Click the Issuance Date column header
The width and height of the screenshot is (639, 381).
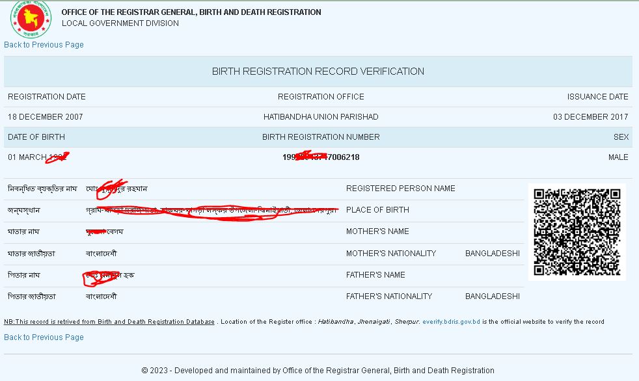point(597,97)
